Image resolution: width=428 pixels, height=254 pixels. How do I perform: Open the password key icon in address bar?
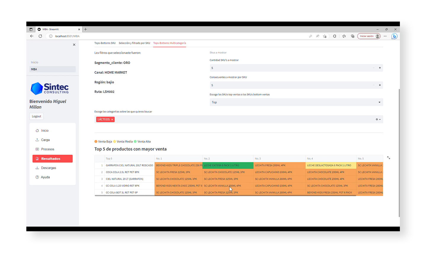point(310,36)
